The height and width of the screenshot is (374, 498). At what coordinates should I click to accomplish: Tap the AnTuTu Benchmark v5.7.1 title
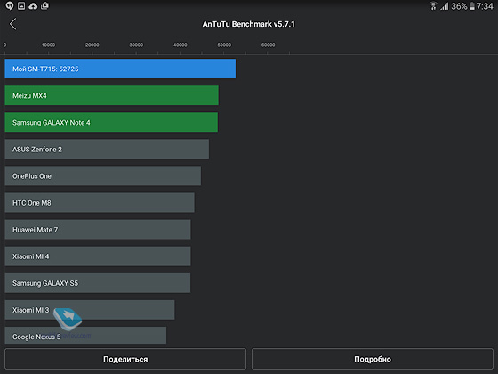click(x=249, y=24)
